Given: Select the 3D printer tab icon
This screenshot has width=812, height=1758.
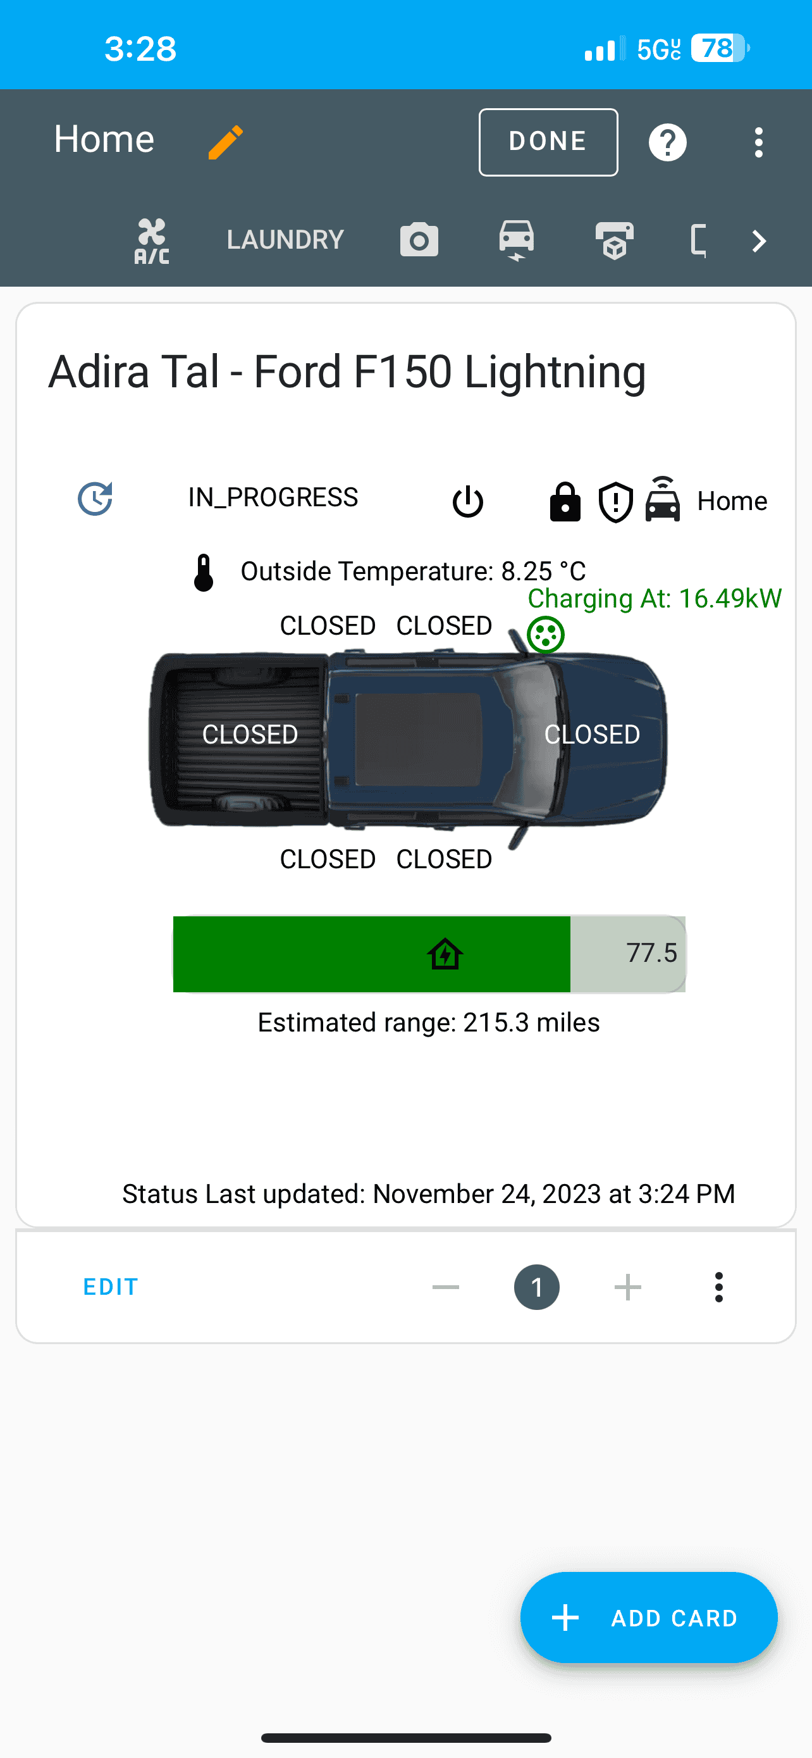Looking at the screenshot, I should [x=614, y=240].
